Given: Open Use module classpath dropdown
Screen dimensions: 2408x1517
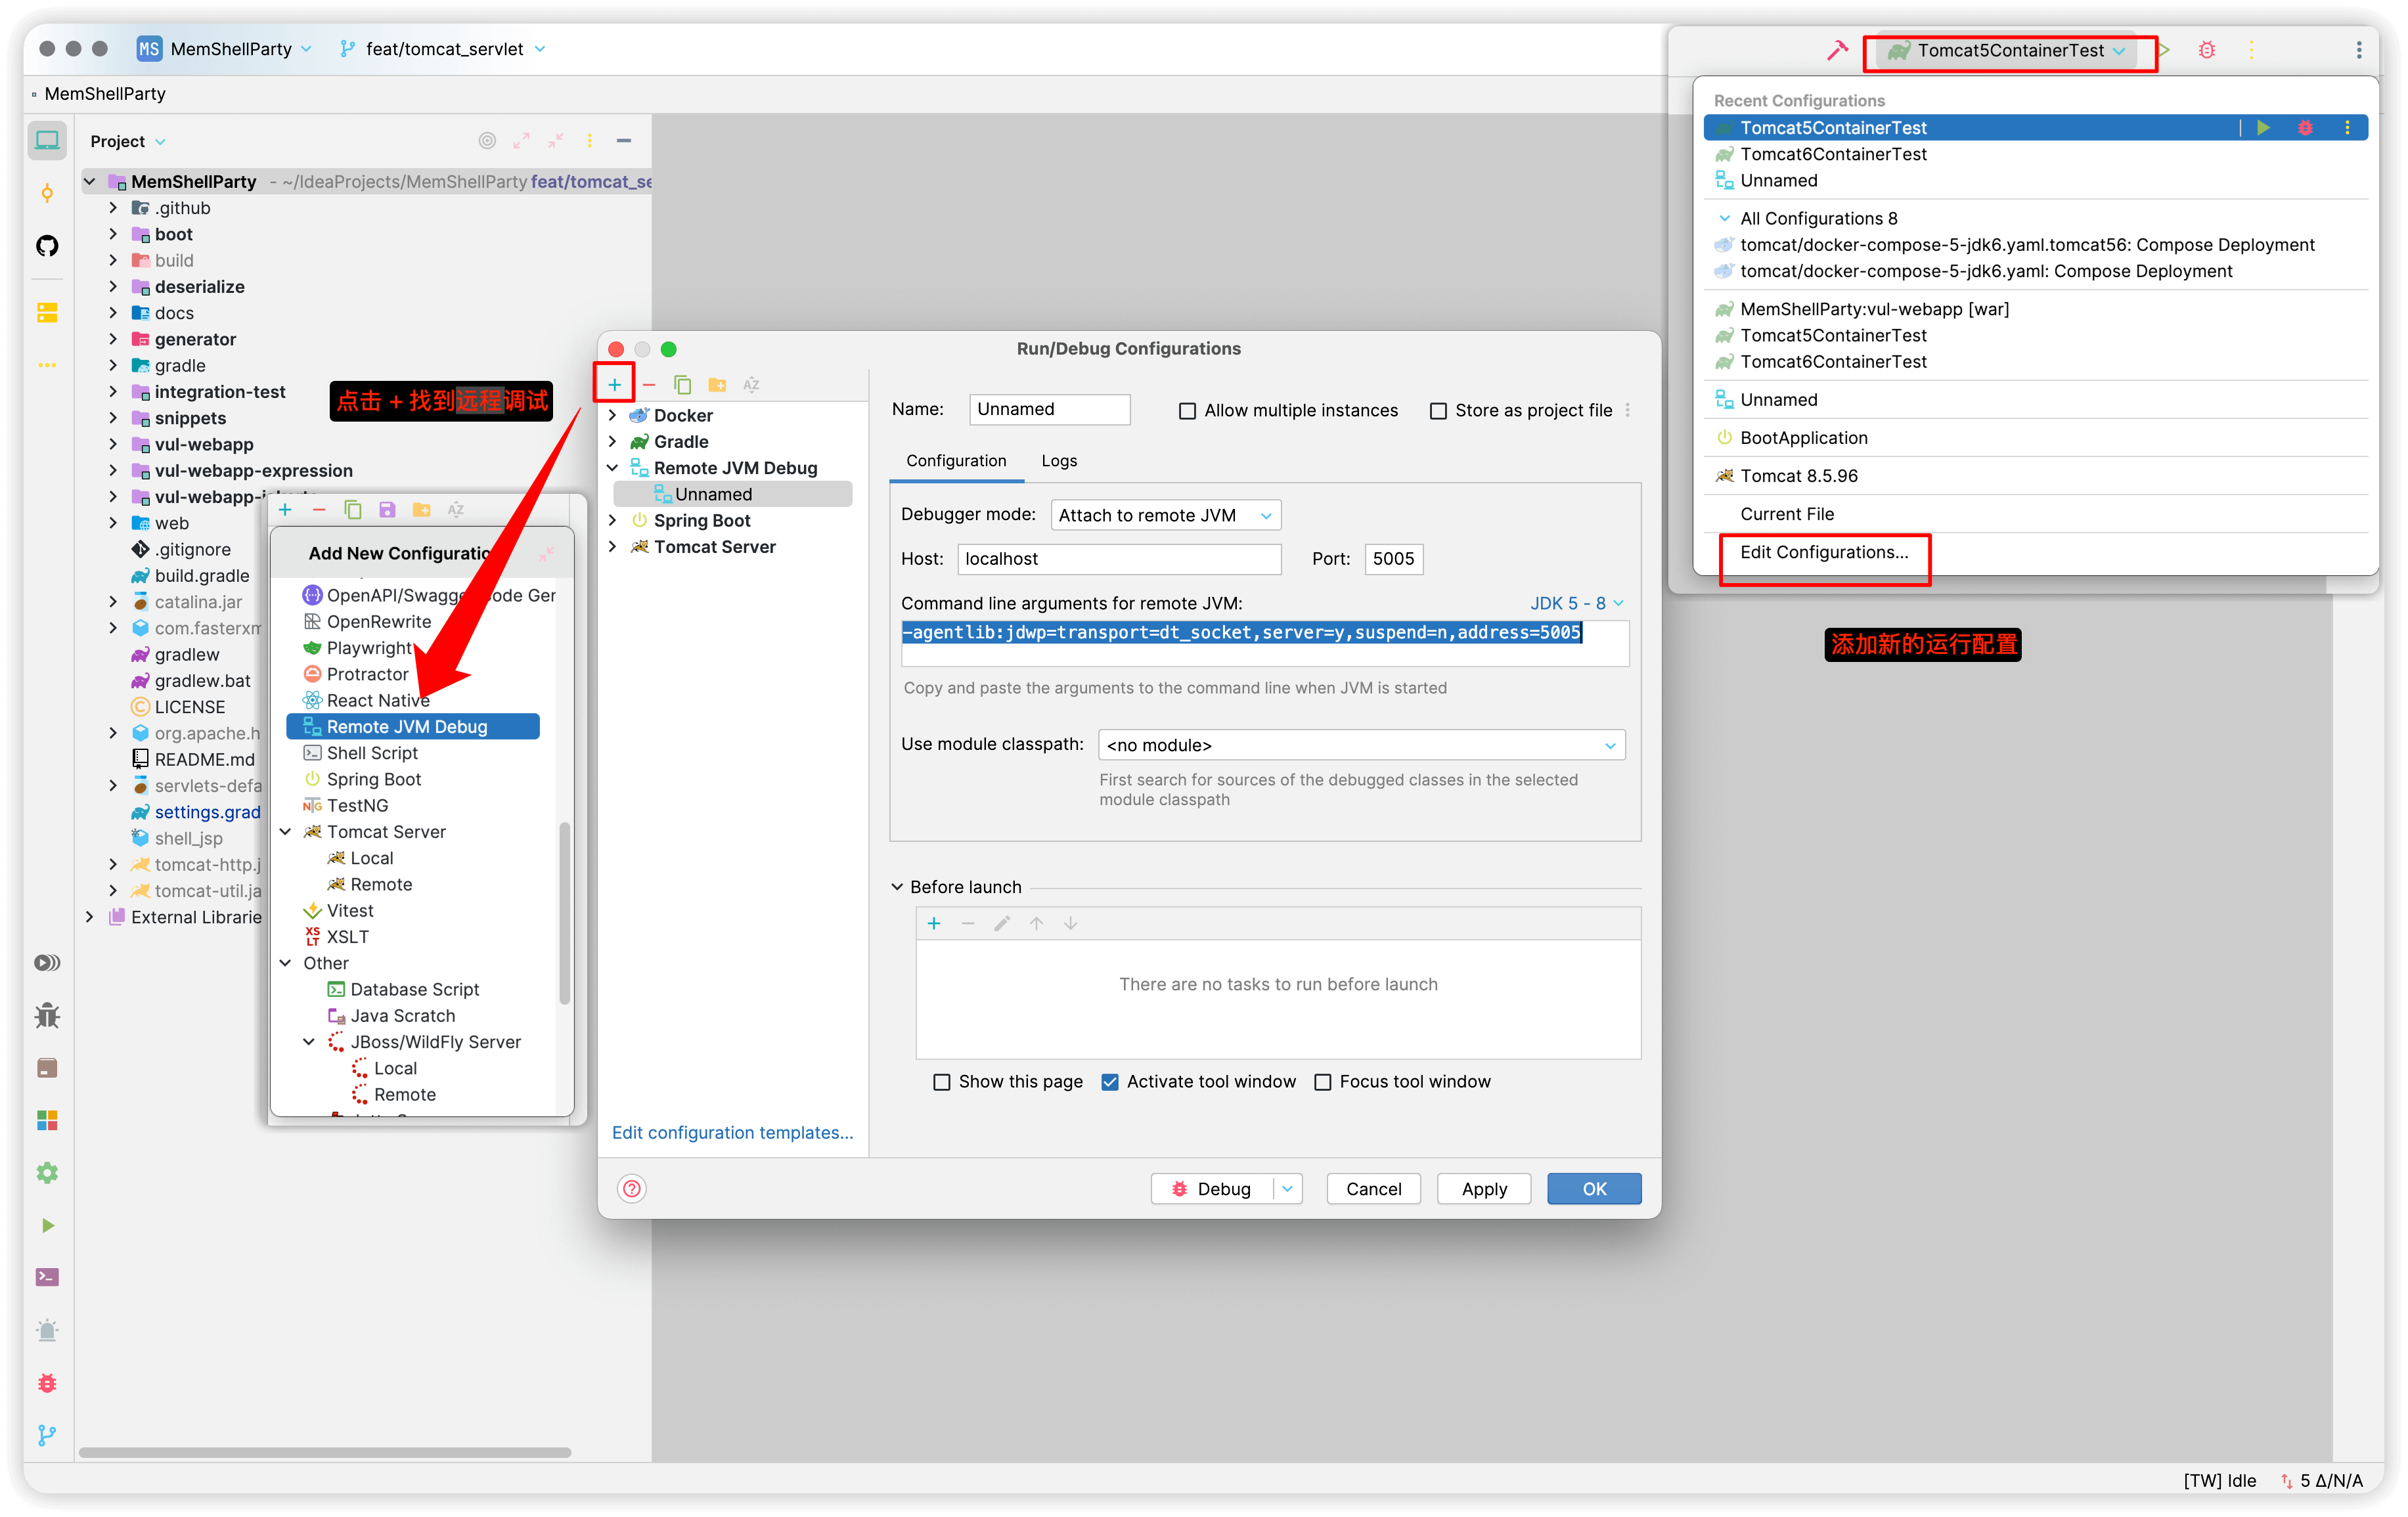Looking at the screenshot, I should 1361,745.
